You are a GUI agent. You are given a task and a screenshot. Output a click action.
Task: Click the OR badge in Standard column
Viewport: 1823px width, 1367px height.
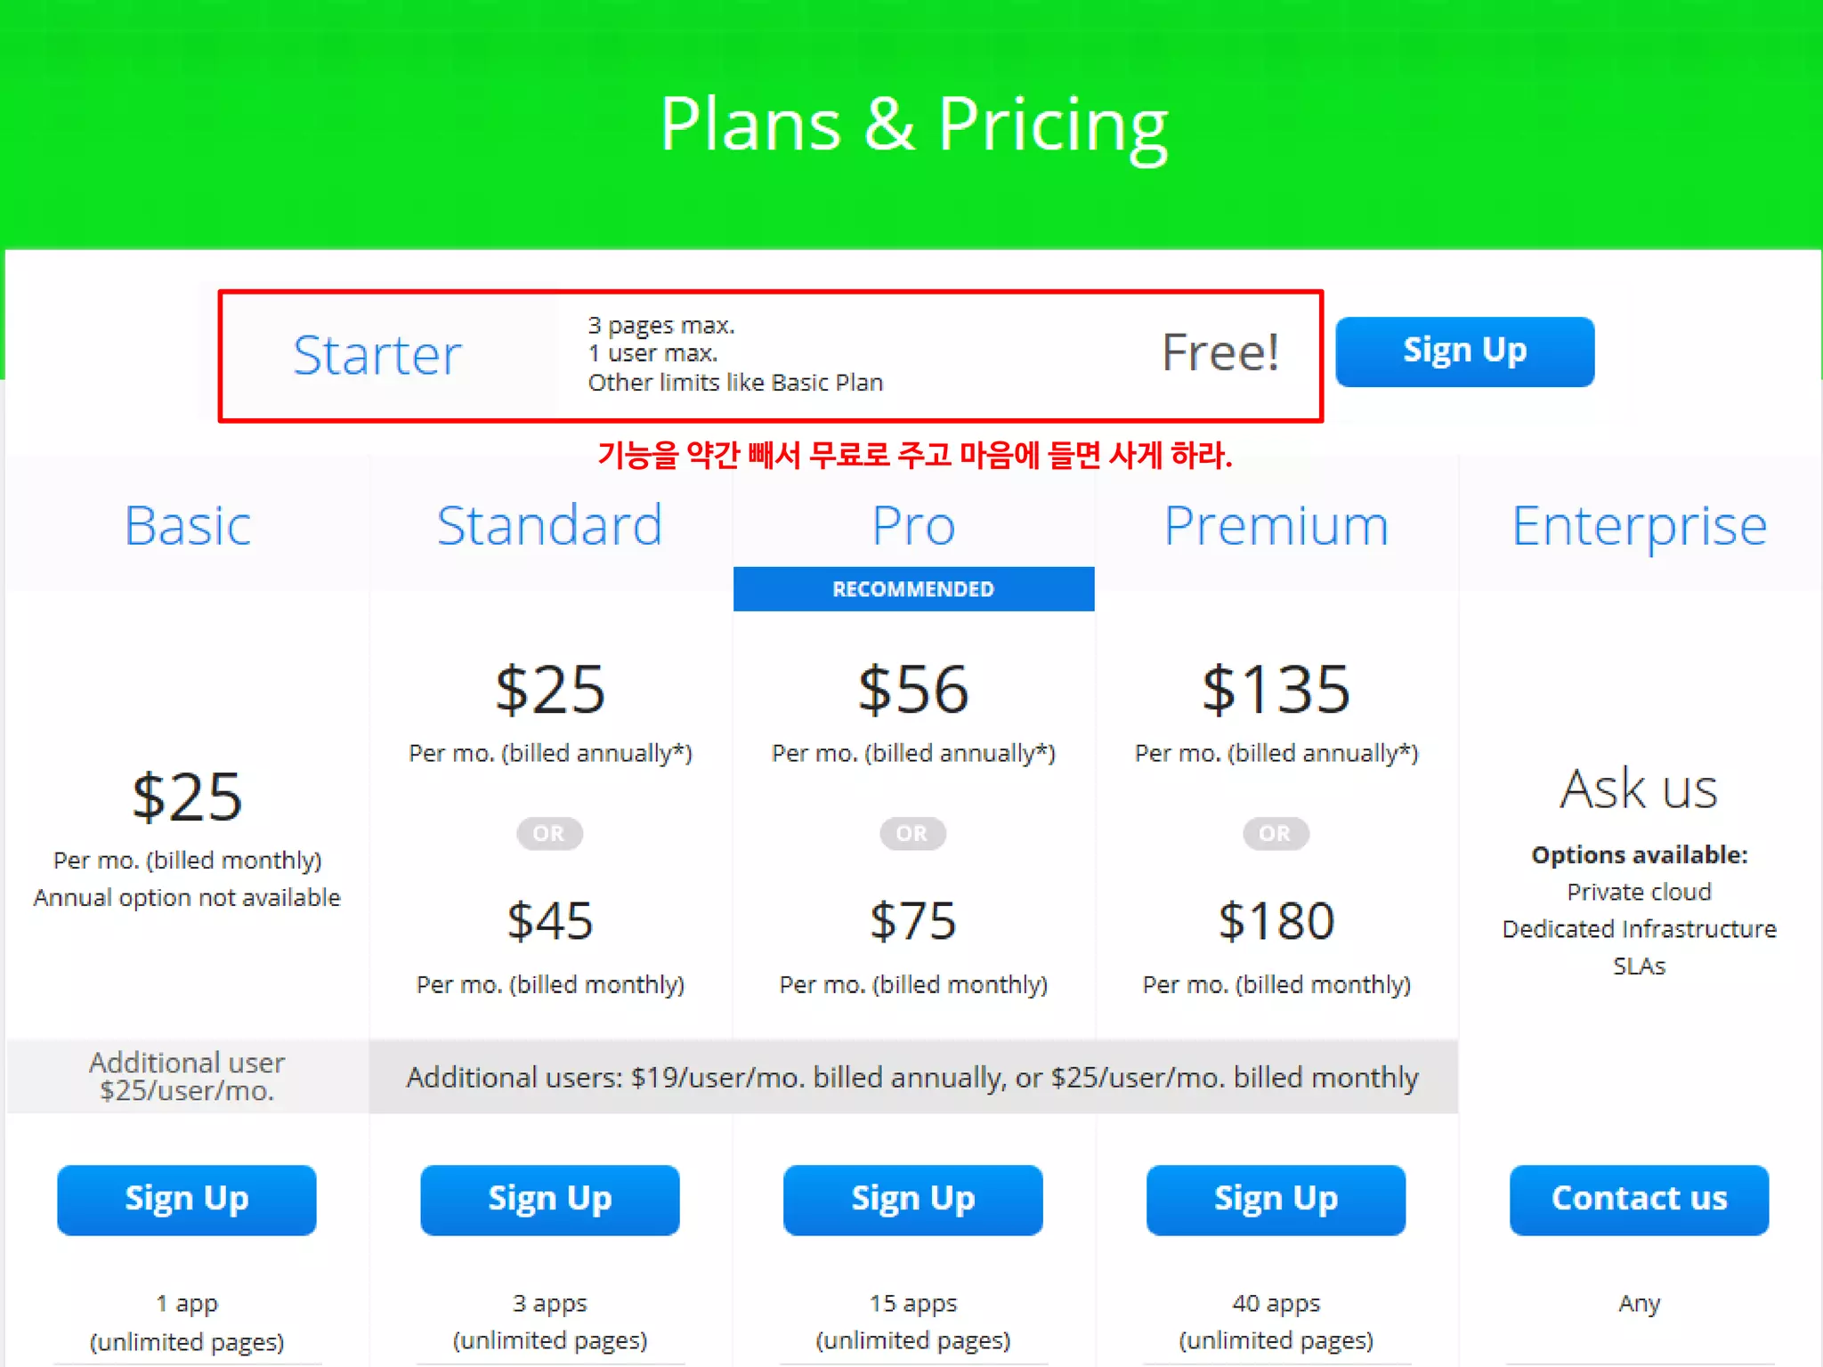point(549,834)
